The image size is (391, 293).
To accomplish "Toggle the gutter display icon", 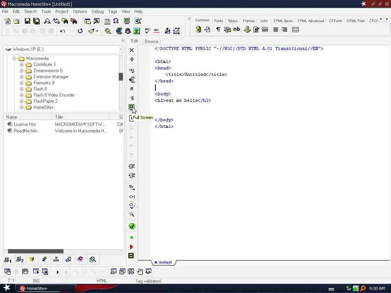I will click(132, 80).
